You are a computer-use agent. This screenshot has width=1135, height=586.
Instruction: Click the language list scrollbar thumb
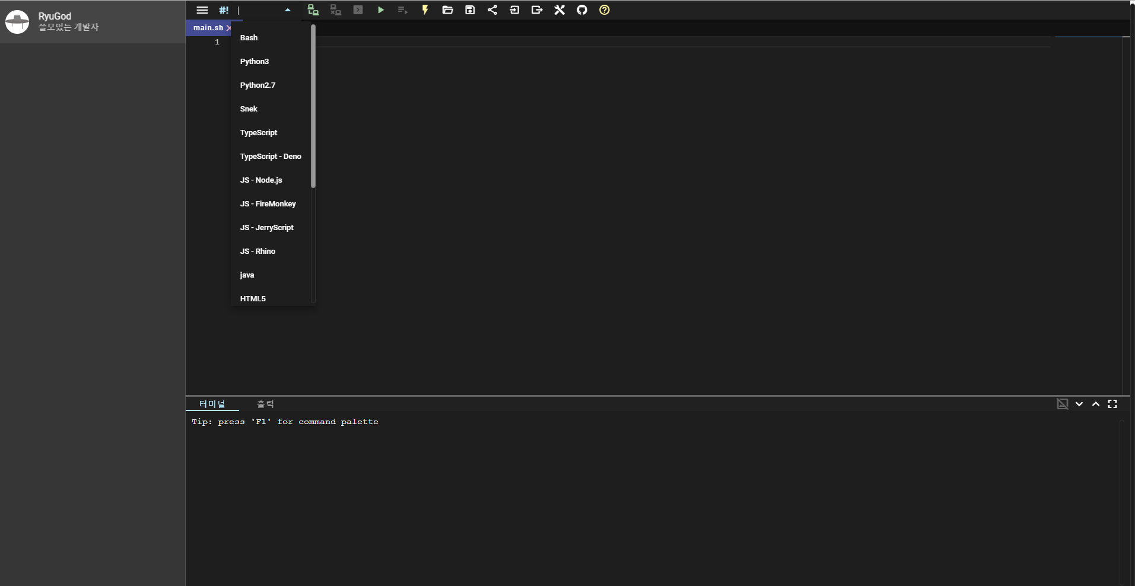(x=313, y=106)
